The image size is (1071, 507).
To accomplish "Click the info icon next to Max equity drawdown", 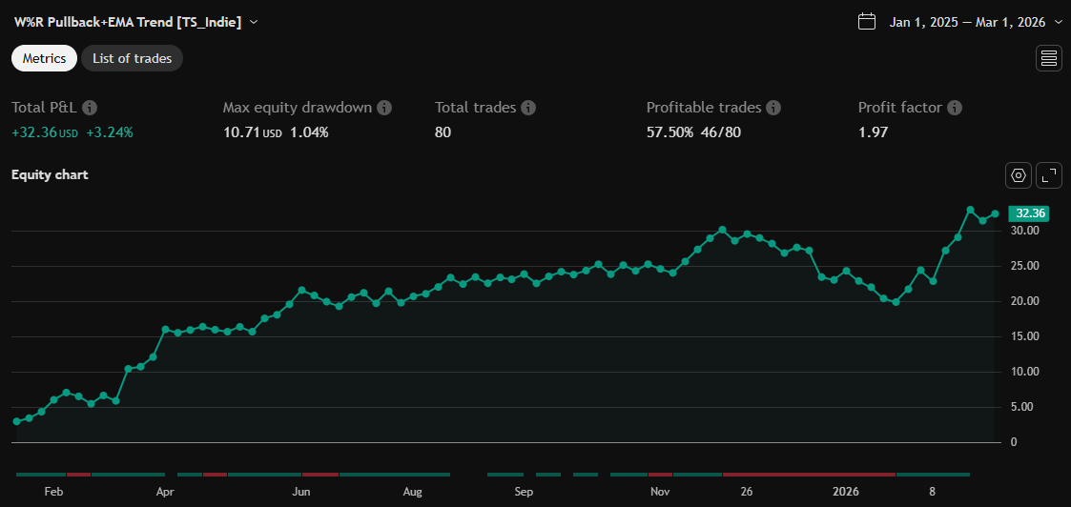I will pyautogui.click(x=384, y=108).
